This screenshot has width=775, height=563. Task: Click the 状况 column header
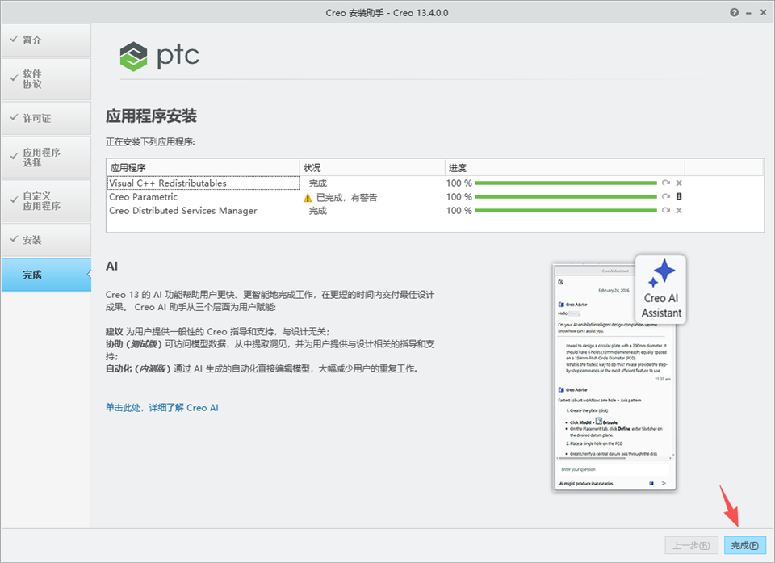pyautogui.click(x=372, y=168)
